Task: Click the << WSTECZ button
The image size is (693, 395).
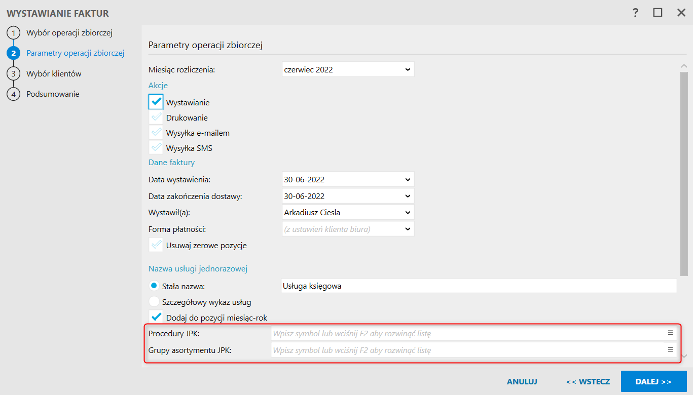Action: coord(588,381)
